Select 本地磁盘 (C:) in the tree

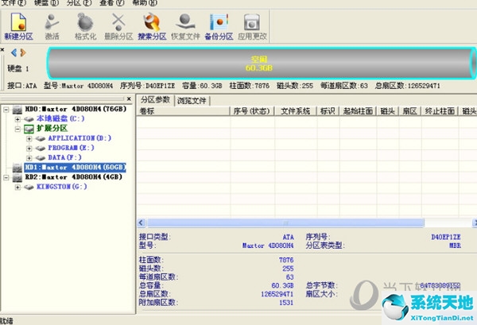(60, 118)
